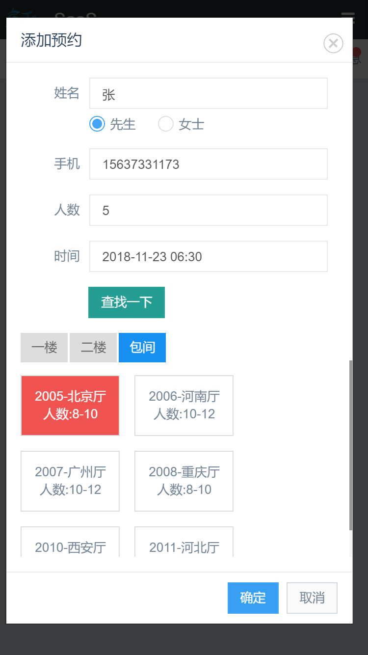Image resolution: width=368 pixels, height=655 pixels.
Task: Switch to the 二楼 tab
Action: tap(93, 348)
